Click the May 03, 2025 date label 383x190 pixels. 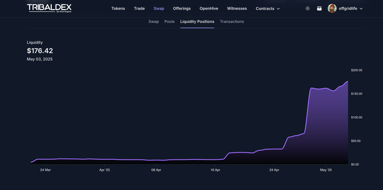click(40, 59)
